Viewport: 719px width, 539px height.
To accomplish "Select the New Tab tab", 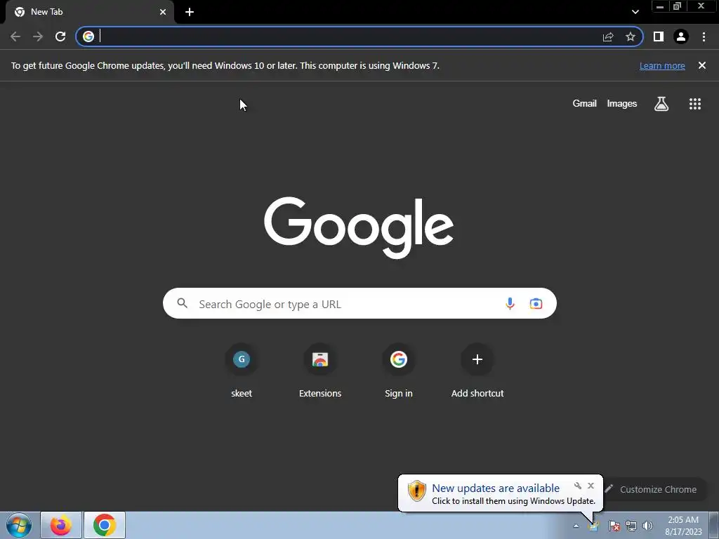I will 87,12.
